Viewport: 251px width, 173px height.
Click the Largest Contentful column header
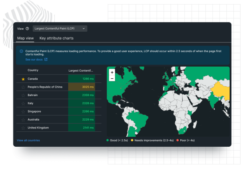(x=81, y=70)
